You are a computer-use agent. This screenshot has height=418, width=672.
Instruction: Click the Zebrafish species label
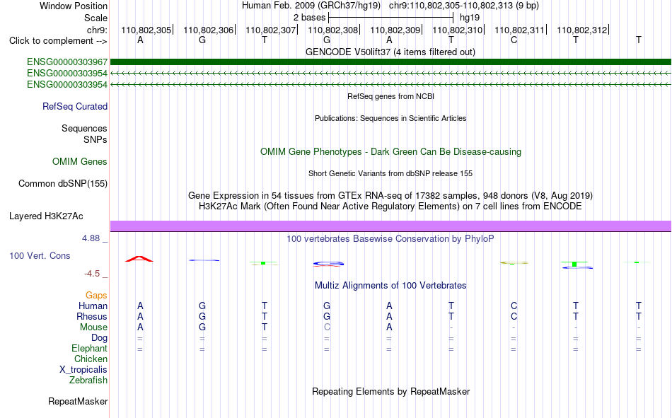pos(88,381)
